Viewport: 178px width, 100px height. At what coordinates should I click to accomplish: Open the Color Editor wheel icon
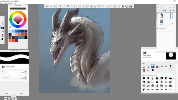[x=127, y=6]
